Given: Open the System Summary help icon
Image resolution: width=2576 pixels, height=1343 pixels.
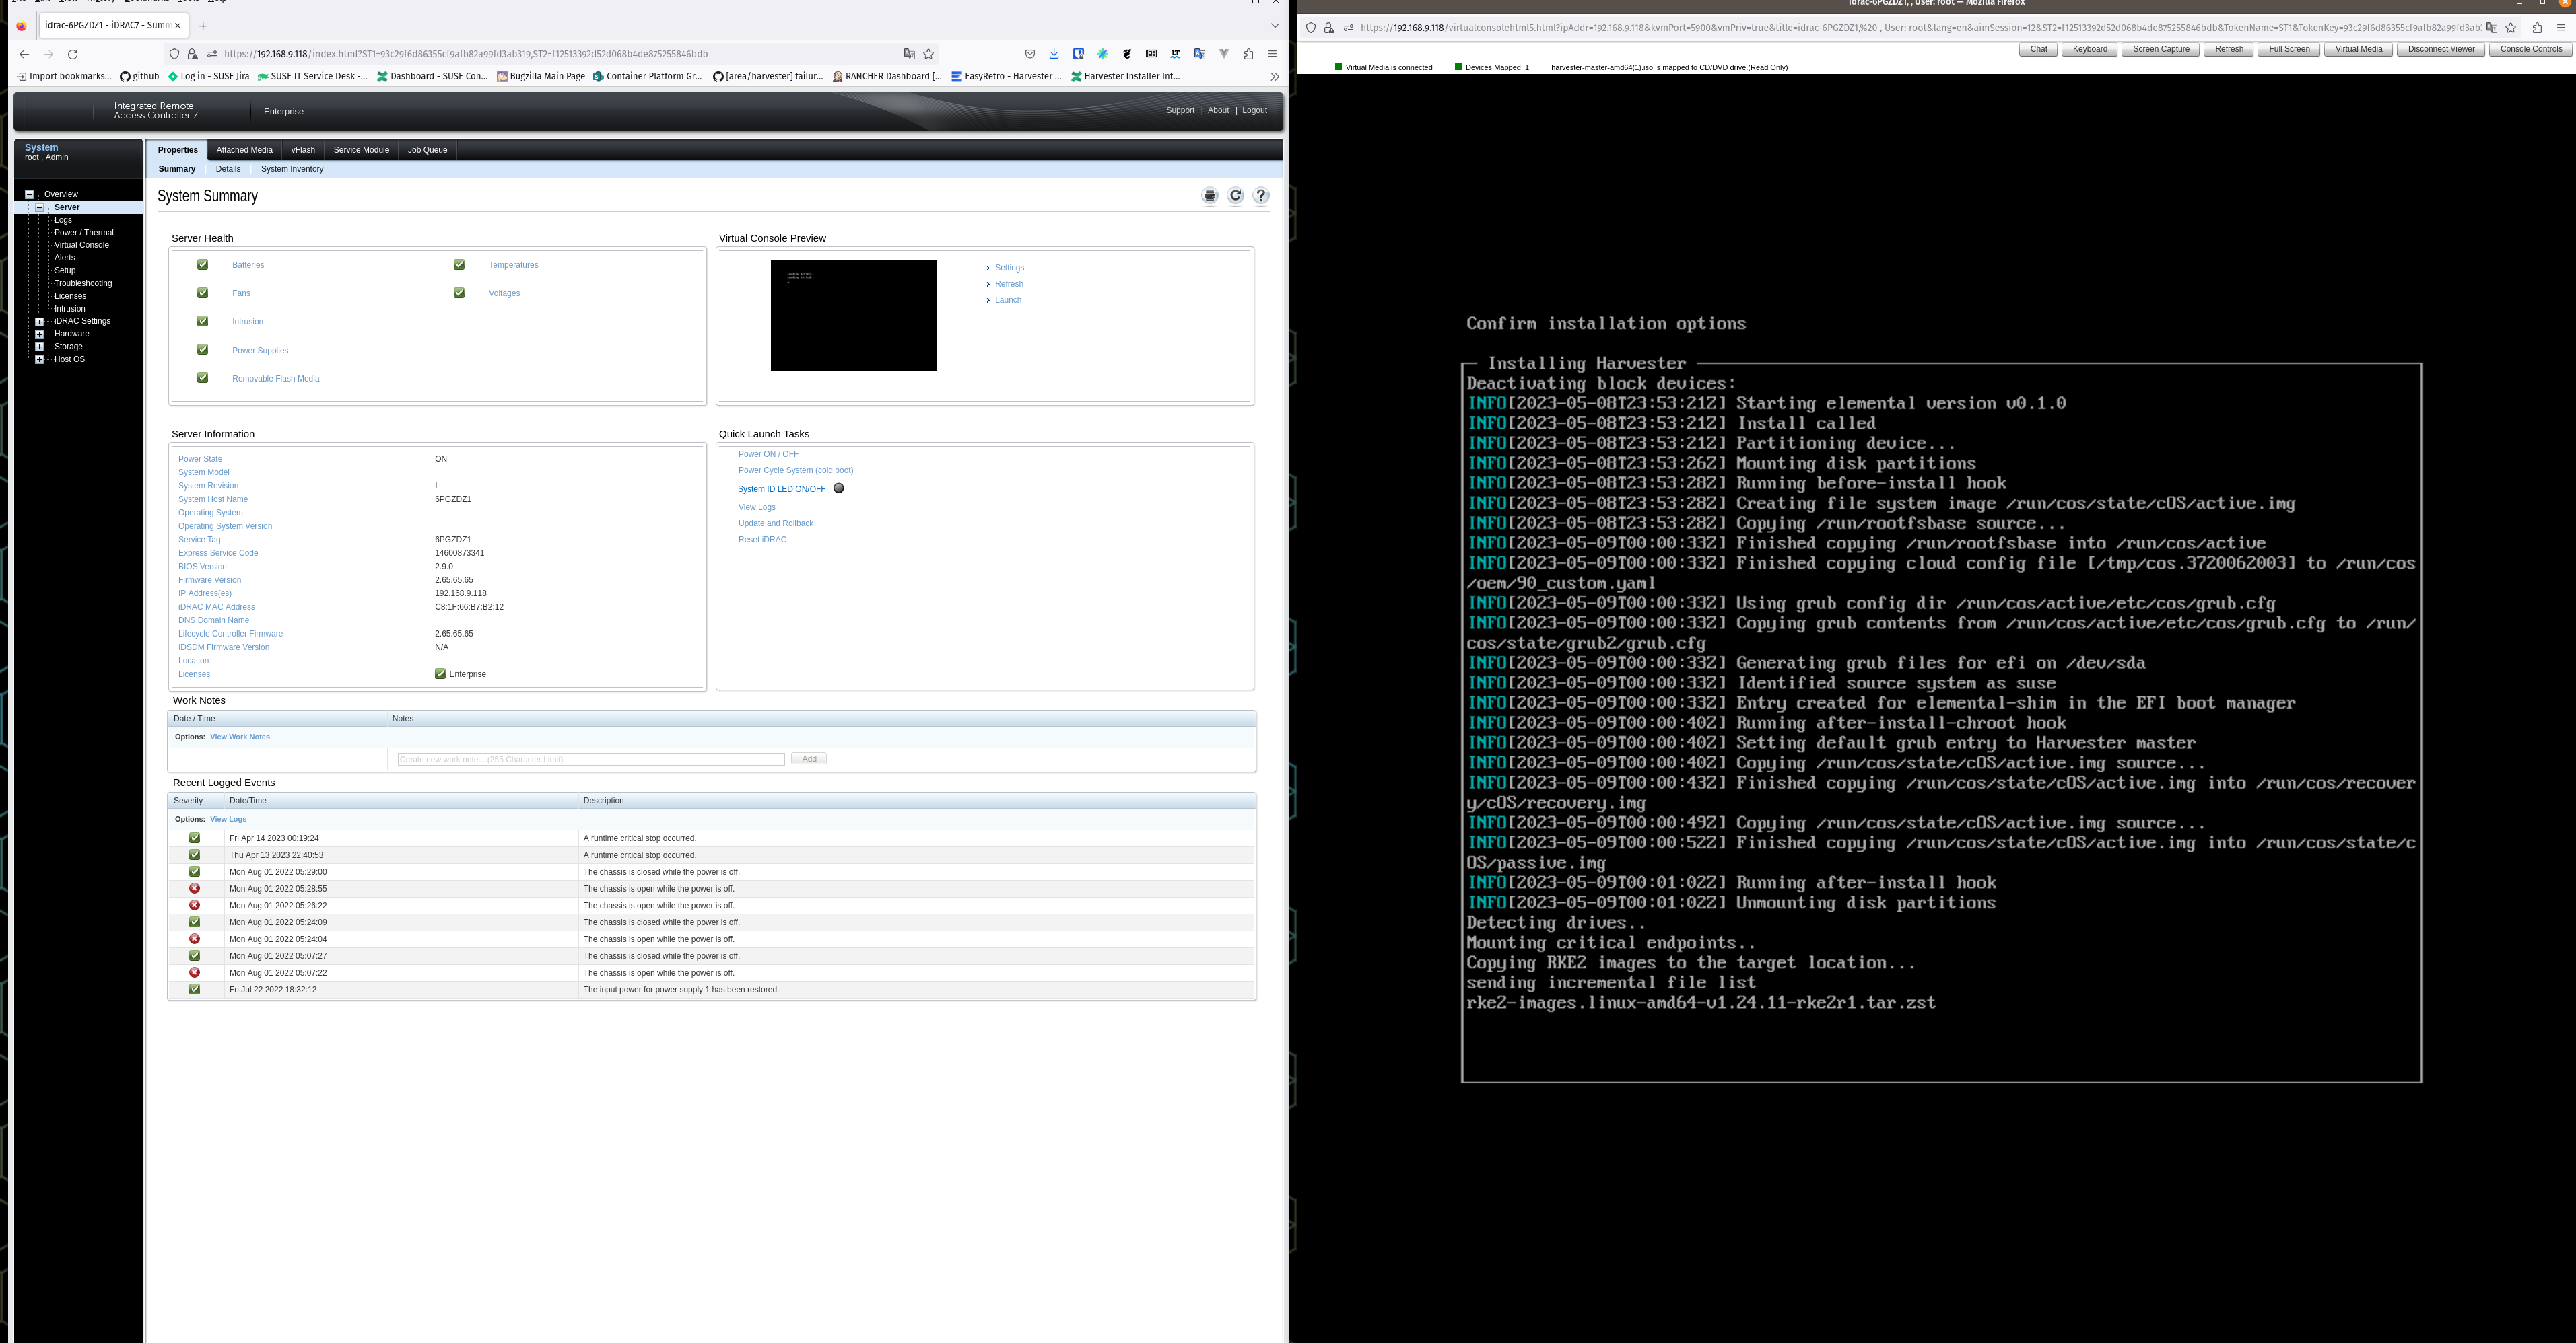Looking at the screenshot, I should [x=1261, y=196].
